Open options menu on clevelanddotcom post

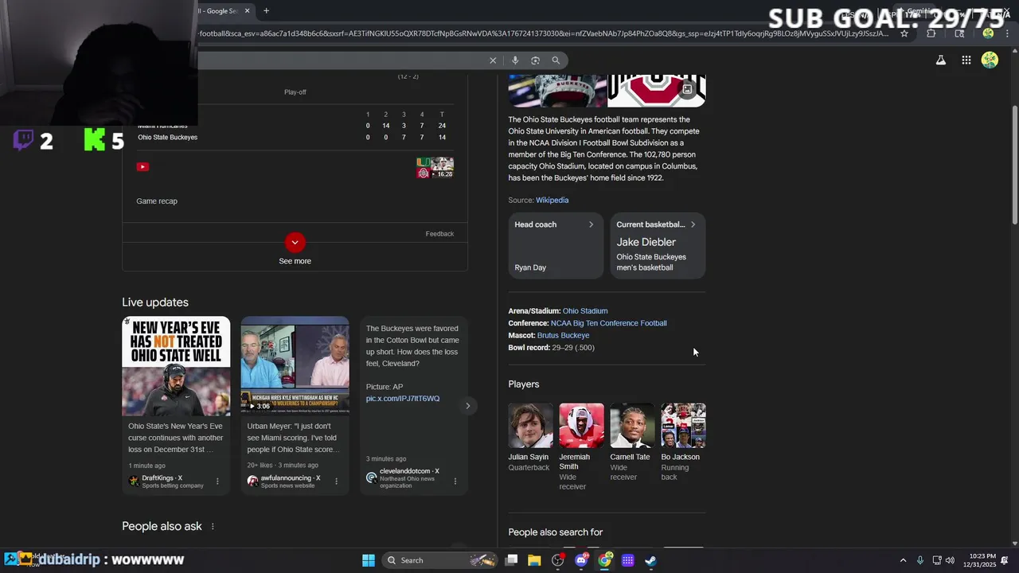[x=455, y=481]
